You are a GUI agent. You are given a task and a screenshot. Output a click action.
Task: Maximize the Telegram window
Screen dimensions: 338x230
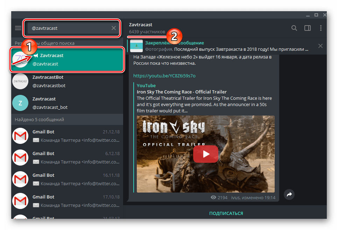coord(316,15)
